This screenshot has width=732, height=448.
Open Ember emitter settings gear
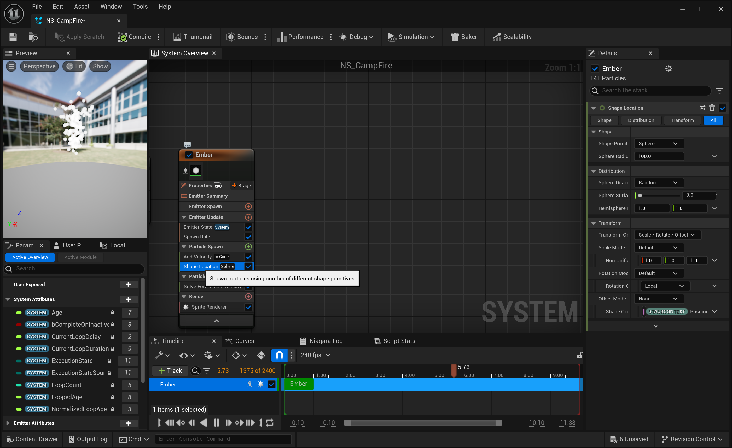pyautogui.click(x=669, y=69)
